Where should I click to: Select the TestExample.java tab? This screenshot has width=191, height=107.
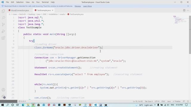click(44, 10)
